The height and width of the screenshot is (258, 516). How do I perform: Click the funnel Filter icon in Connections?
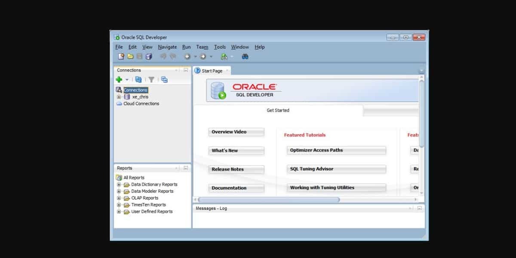tap(151, 80)
